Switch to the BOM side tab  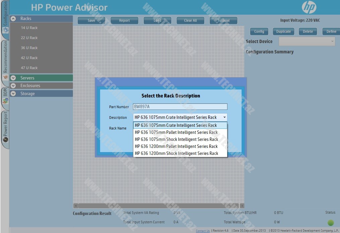coord(5,96)
